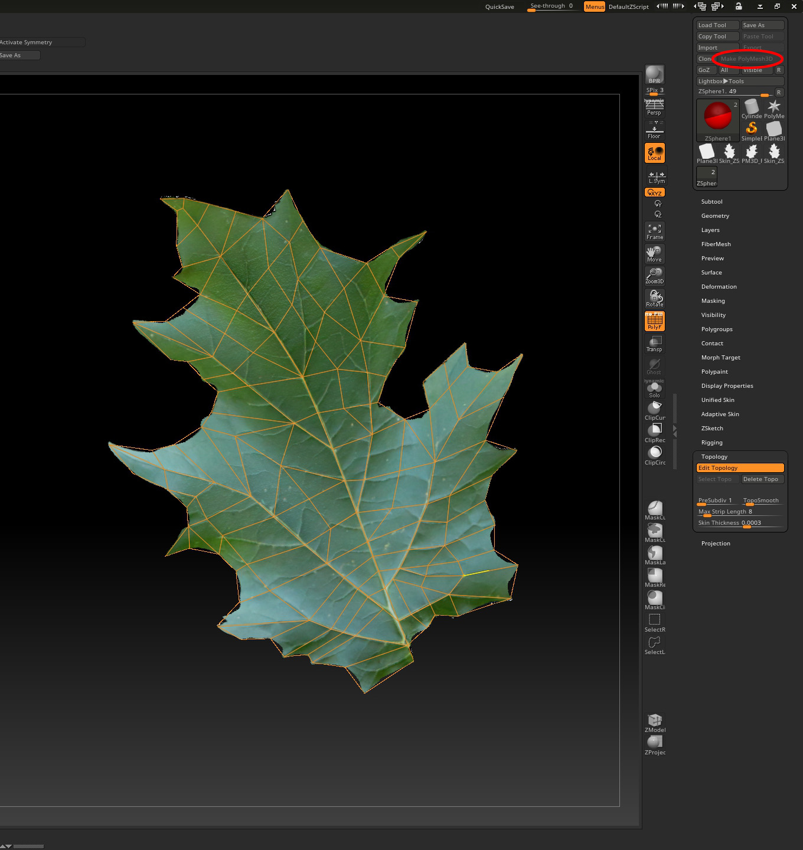
Task: Select the ZModeler brush icon
Action: 655,723
